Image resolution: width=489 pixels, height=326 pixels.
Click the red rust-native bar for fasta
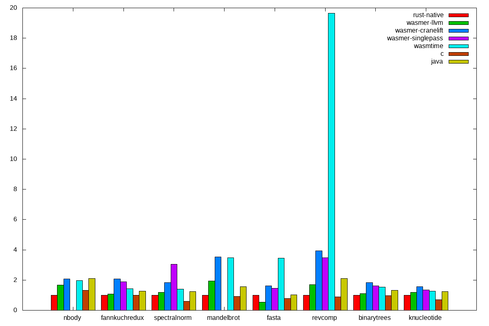256,303
